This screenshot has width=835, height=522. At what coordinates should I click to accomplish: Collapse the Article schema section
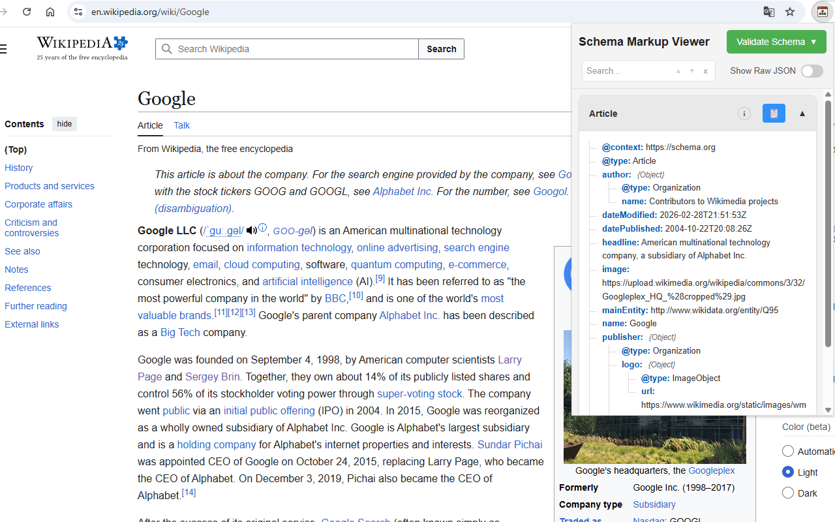coord(802,114)
